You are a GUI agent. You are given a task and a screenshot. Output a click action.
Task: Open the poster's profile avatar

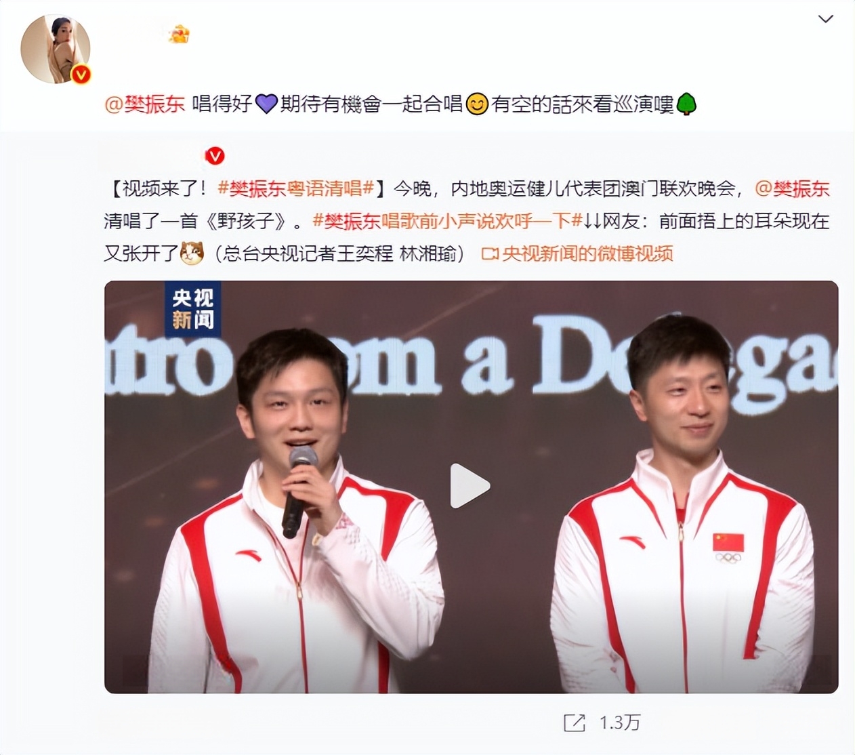pos(56,49)
